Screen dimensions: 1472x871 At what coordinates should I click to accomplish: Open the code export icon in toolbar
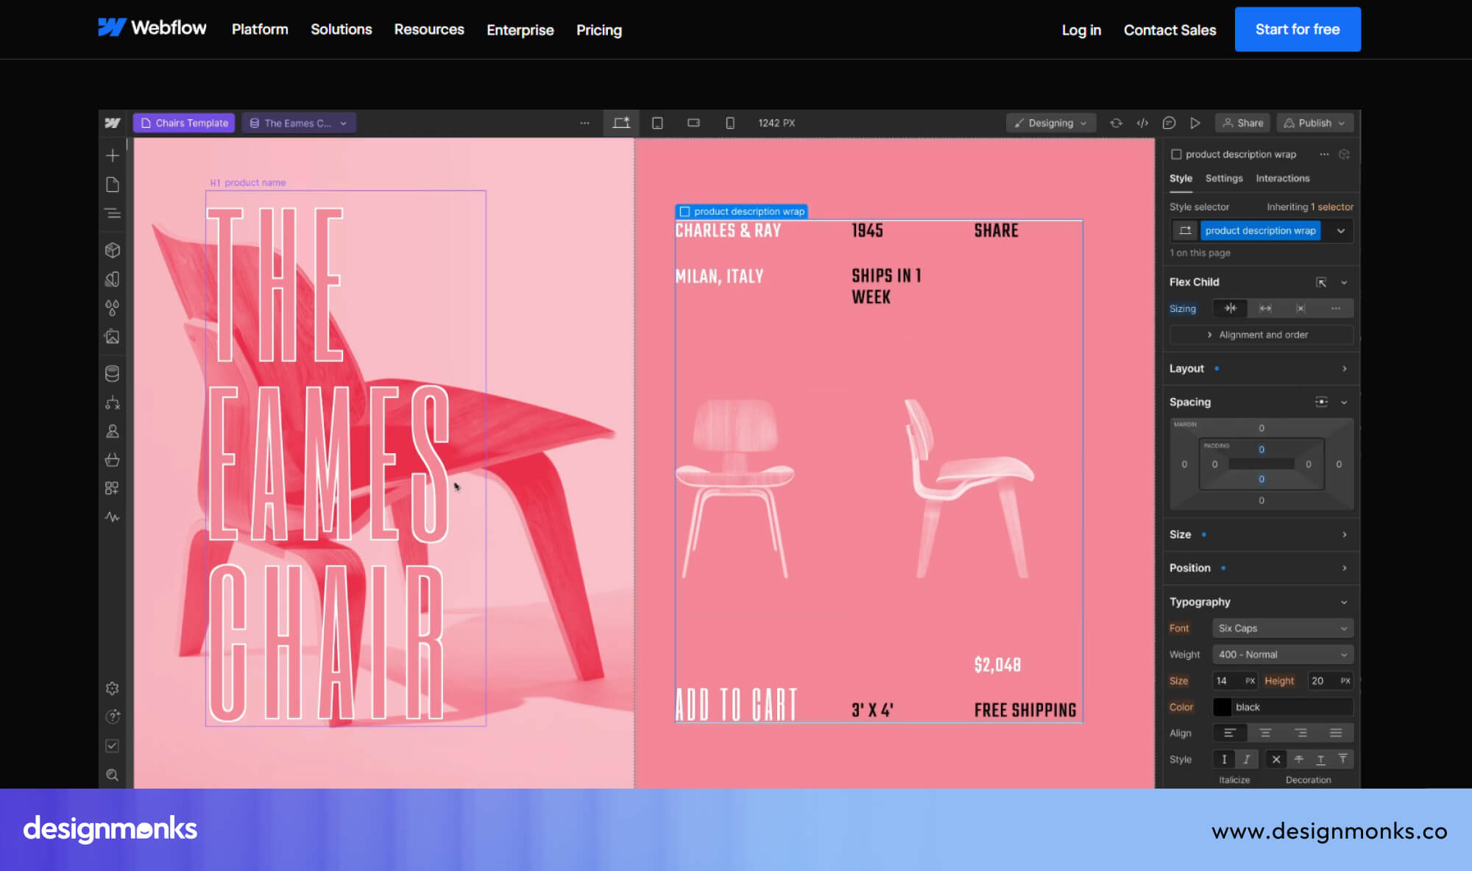tap(1142, 123)
